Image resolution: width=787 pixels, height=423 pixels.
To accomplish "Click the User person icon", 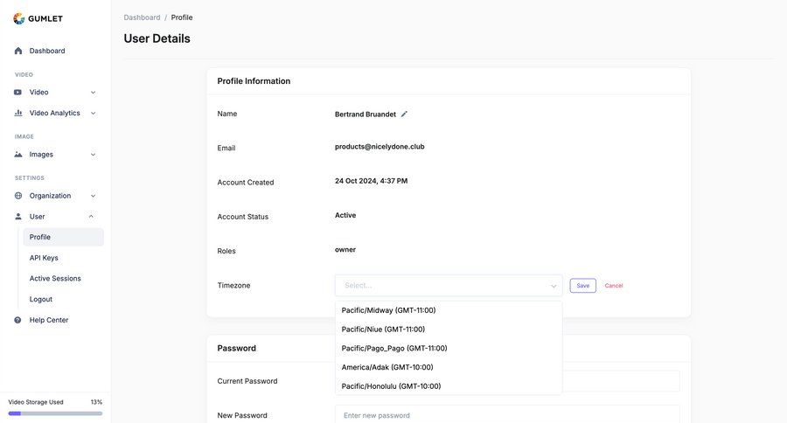I will click(x=18, y=216).
